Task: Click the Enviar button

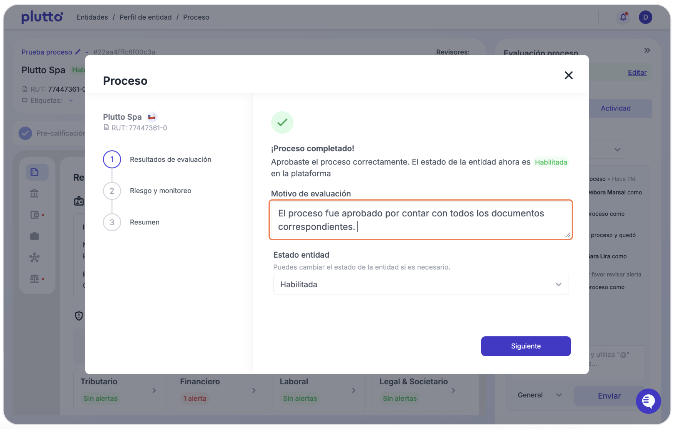Action: pos(609,396)
